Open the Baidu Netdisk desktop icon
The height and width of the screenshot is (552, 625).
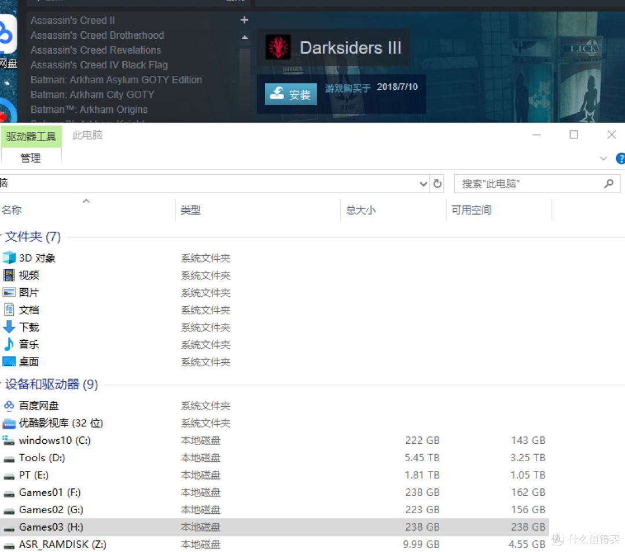(x=7, y=40)
